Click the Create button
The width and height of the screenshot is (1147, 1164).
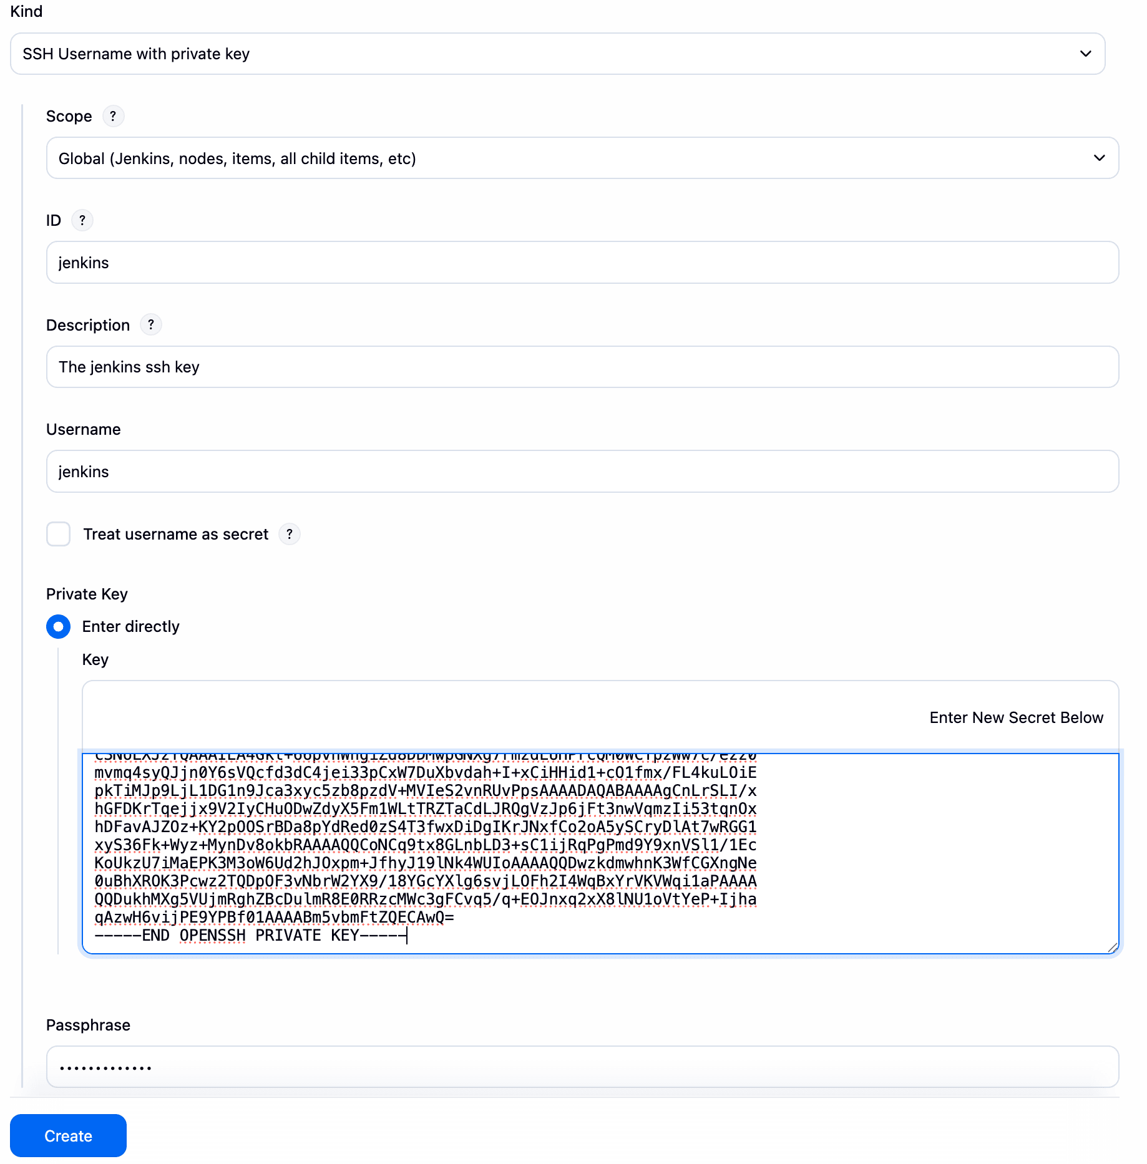(68, 1135)
